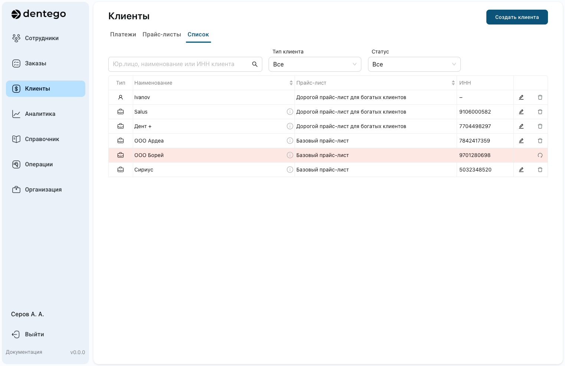Open the Статус filter dropdown
Image resolution: width=565 pixels, height=366 pixels.
[x=414, y=64]
